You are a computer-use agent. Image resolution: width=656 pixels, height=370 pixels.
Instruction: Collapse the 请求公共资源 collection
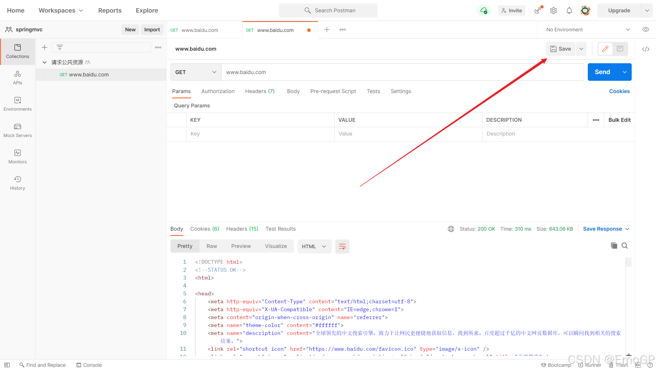coord(45,62)
